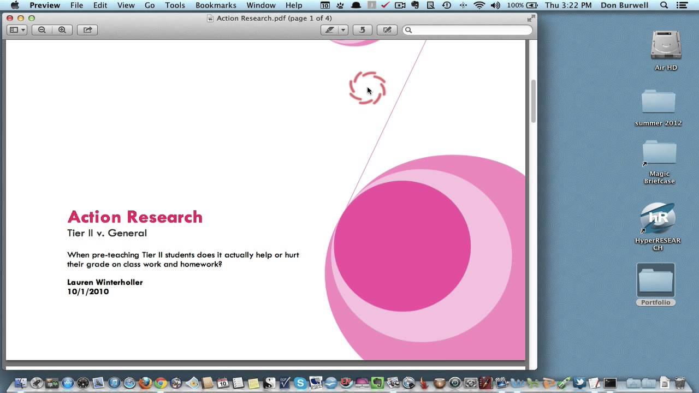The width and height of the screenshot is (699, 393).
Task: Select the Magic Briefcase folder alias
Action: point(659,162)
